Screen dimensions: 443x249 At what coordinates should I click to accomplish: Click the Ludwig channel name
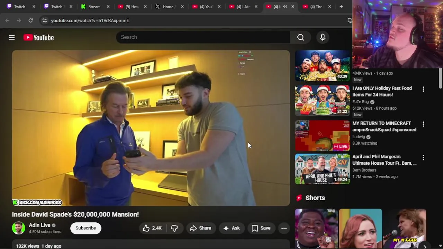[x=359, y=137]
